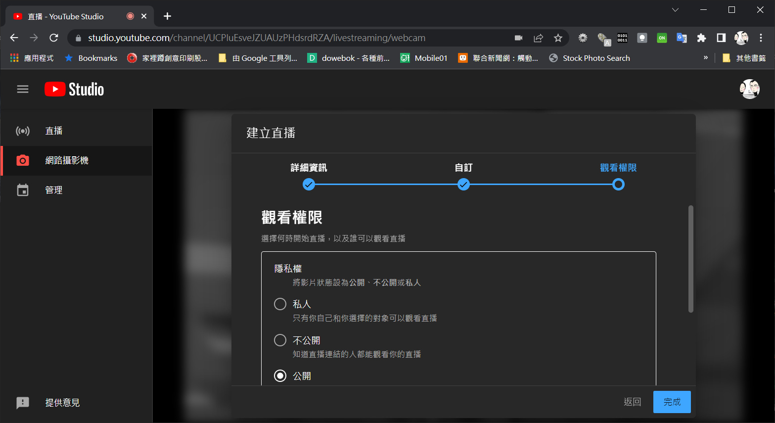The height and width of the screenshot is (423, 775).
Task: Click the 網路攝影機 camera icon
Action: (23, 161)
